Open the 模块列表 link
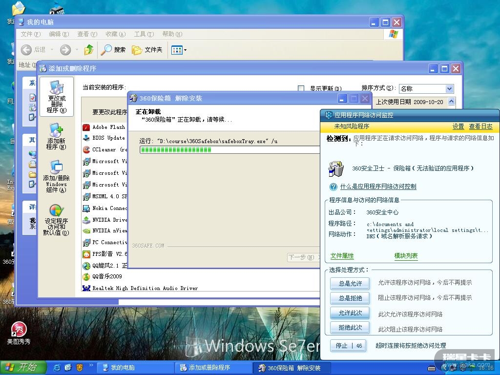 pos(406,256)
